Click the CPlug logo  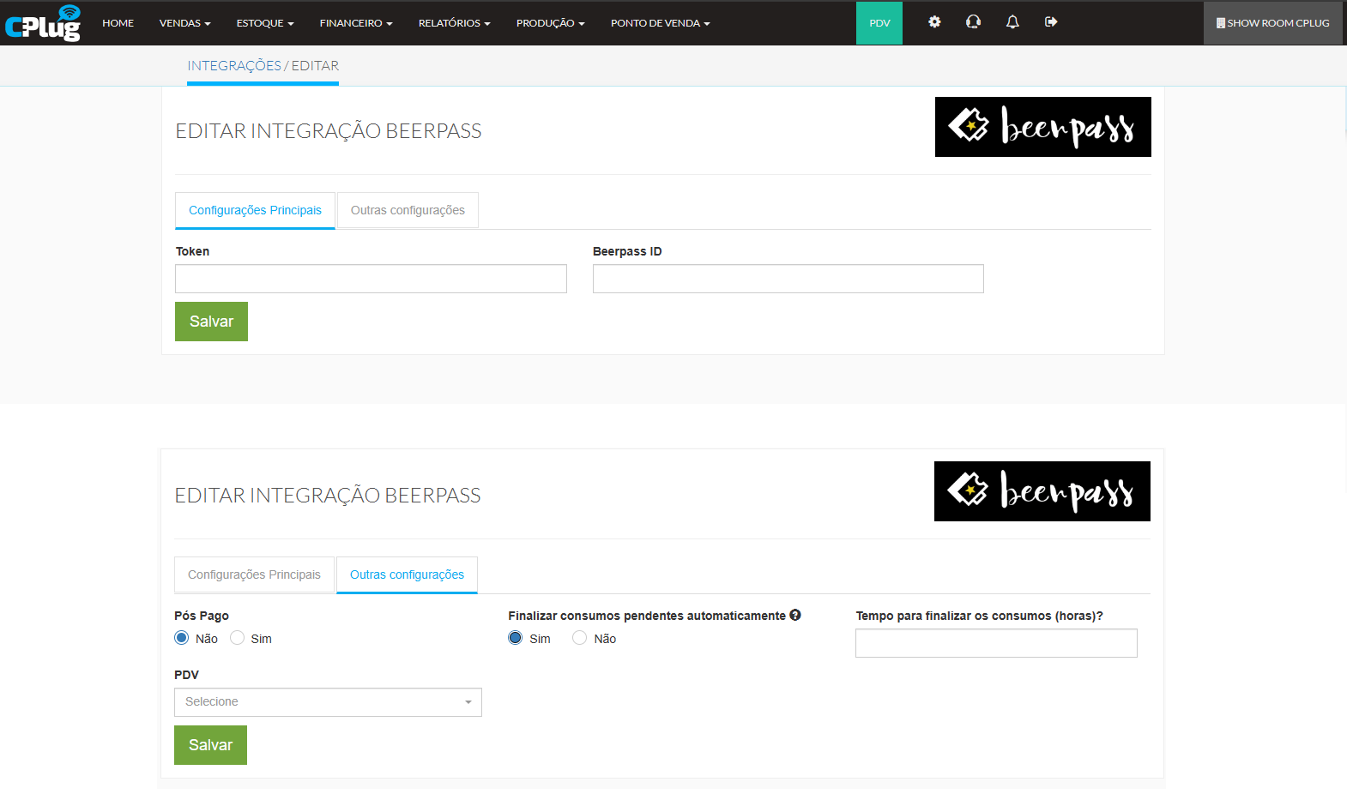(43, 23)
